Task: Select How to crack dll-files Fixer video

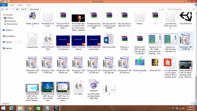Action: pyautogui.click(x=48, y=92)
